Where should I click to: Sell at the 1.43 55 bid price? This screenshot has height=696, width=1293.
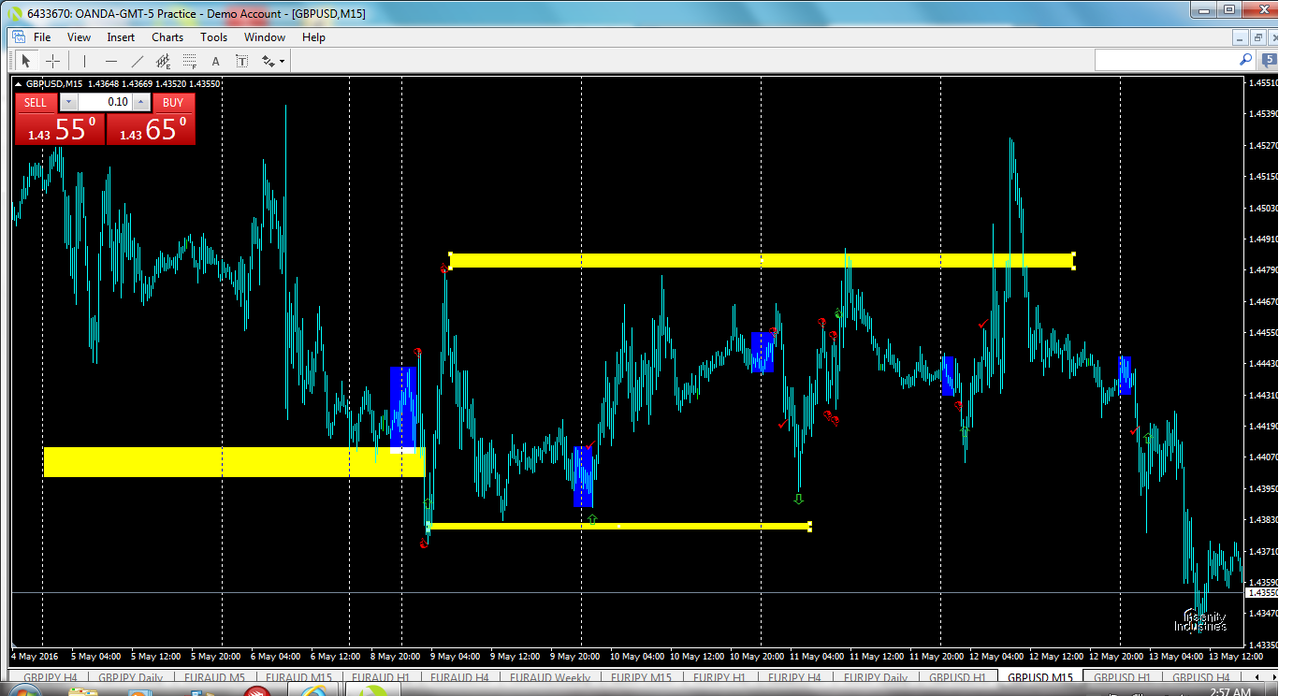click(60, 129)
